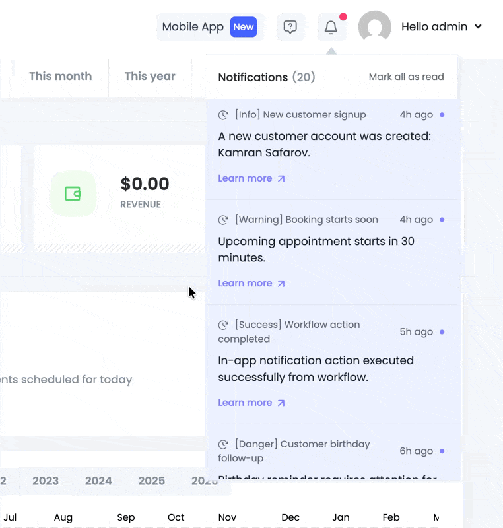The height and width of the screenshot is (528, 503).
Task: Select the This year tab
Action: click(x=150, y=76)
